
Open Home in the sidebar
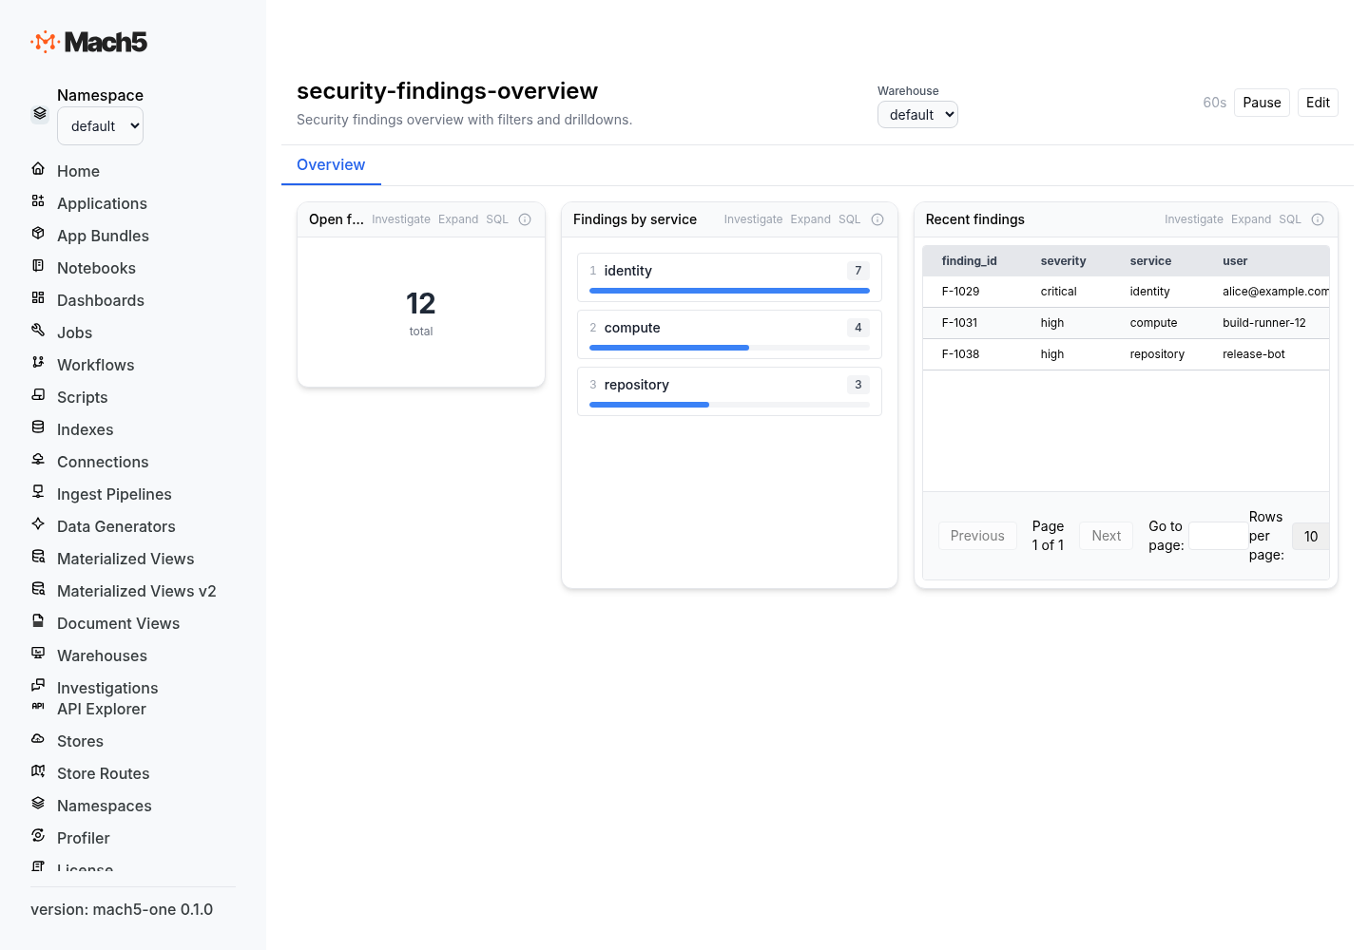coord(78,171)
